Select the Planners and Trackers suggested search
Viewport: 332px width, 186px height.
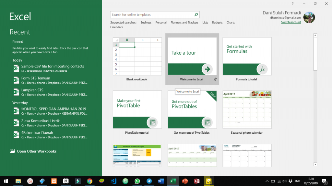[184, 23]
